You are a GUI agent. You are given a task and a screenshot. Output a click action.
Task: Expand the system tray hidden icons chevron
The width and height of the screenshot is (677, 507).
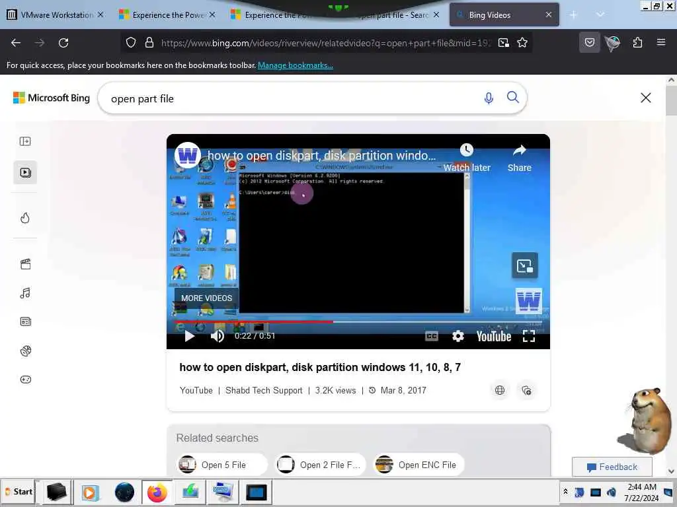tap(565, 491)
